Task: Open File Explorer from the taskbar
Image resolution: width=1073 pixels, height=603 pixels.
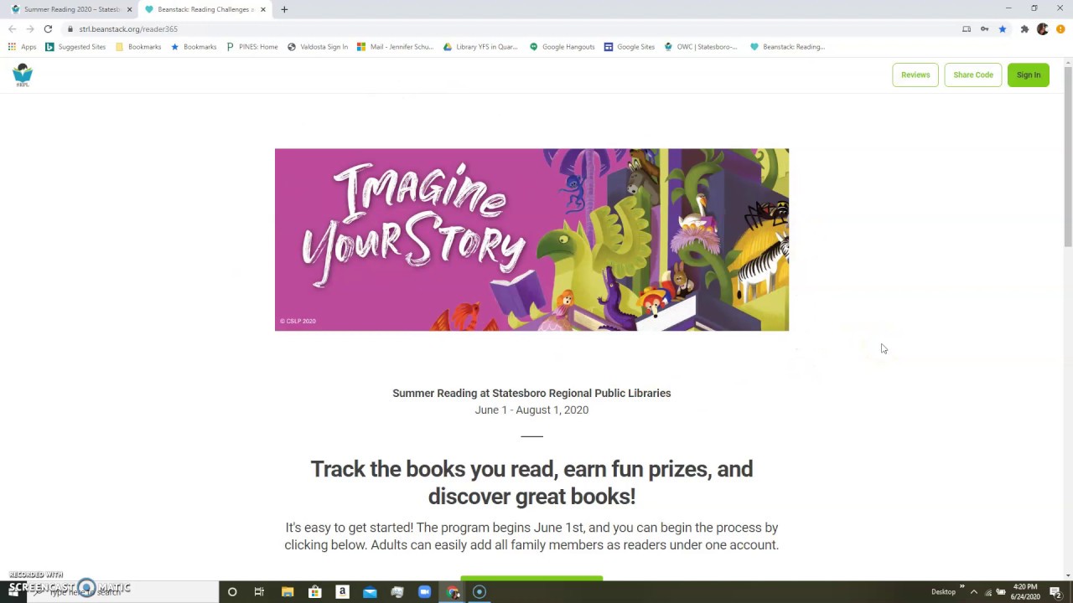Action: 288,592
